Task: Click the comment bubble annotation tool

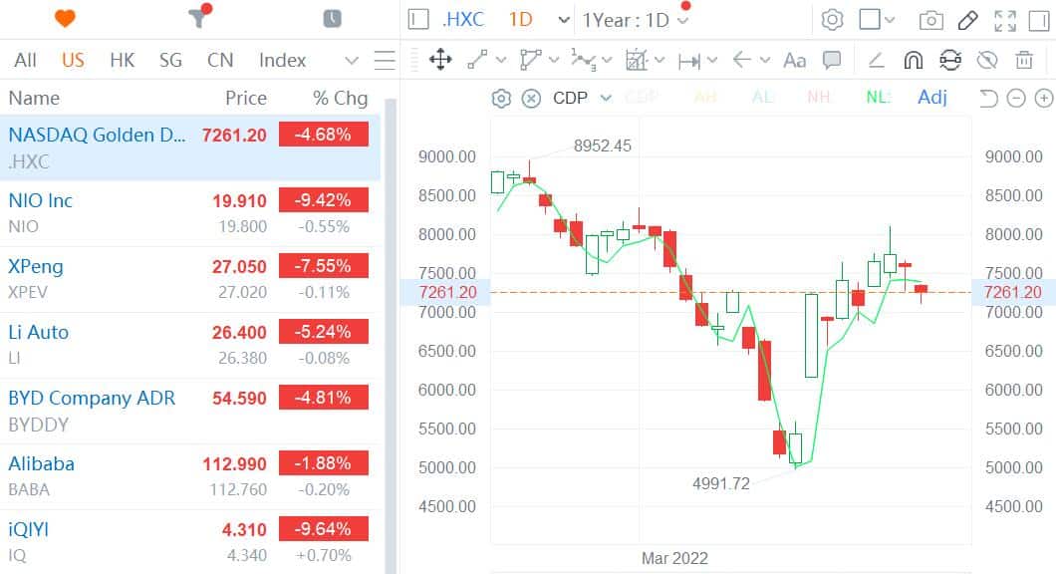Action: click(x=832, y=60)
